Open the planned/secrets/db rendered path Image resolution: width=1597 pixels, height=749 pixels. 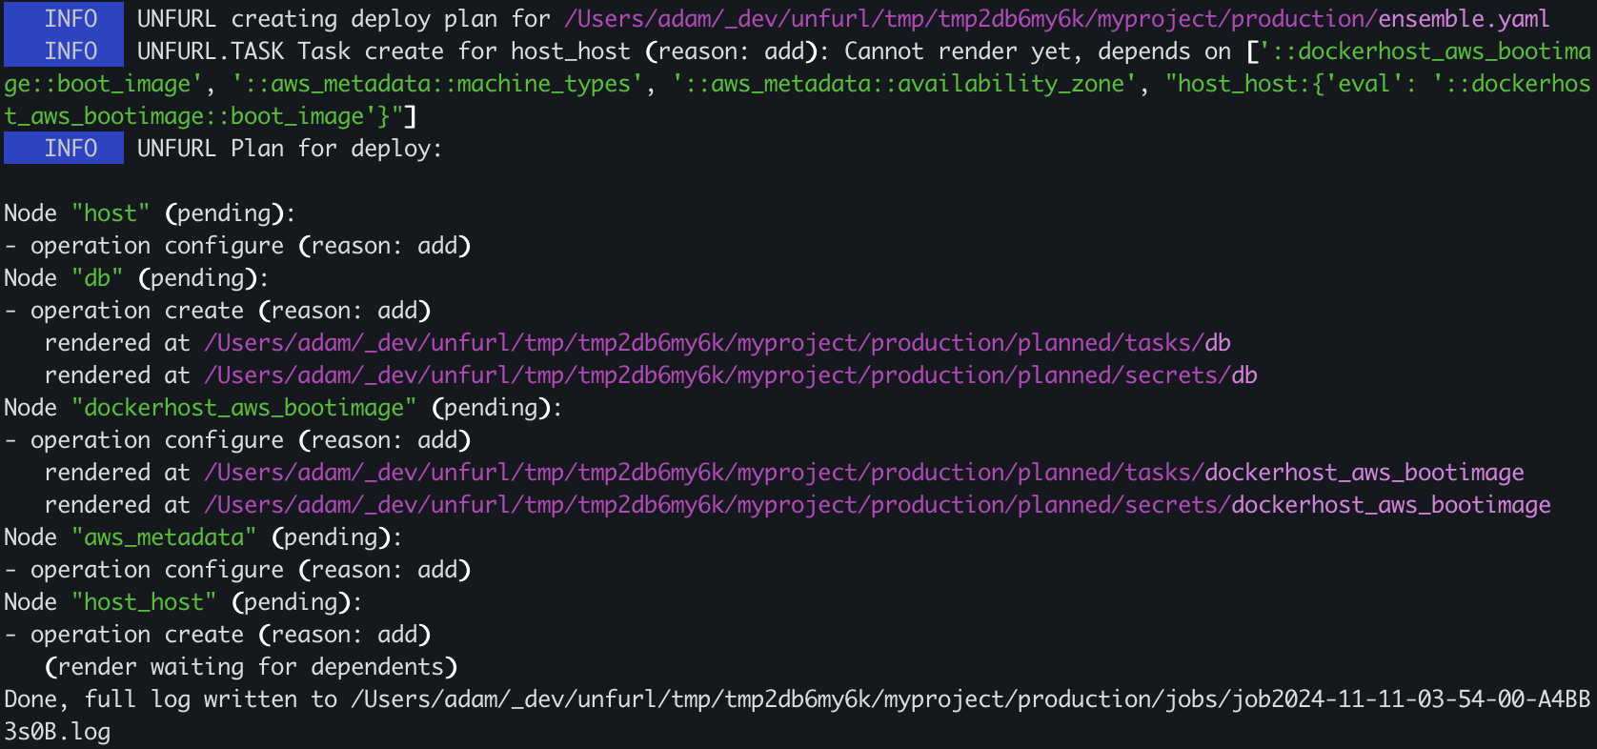click(731, 375)
